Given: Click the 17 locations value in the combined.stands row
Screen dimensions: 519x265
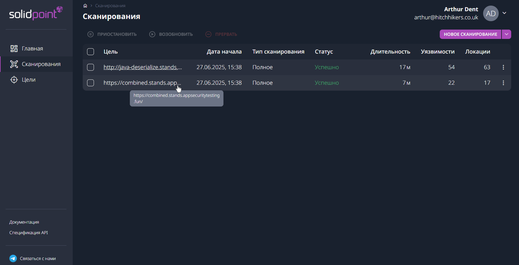Looking at the screenshot, I should pyautogui.click(x=487, y=83).
